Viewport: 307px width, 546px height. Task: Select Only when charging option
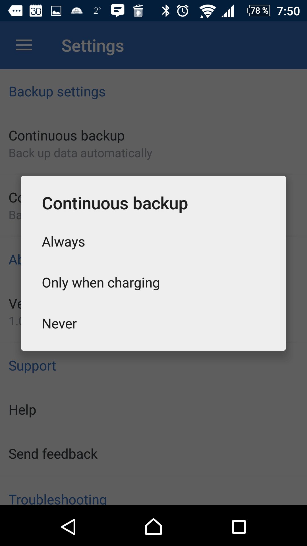[x=153, y=283]
